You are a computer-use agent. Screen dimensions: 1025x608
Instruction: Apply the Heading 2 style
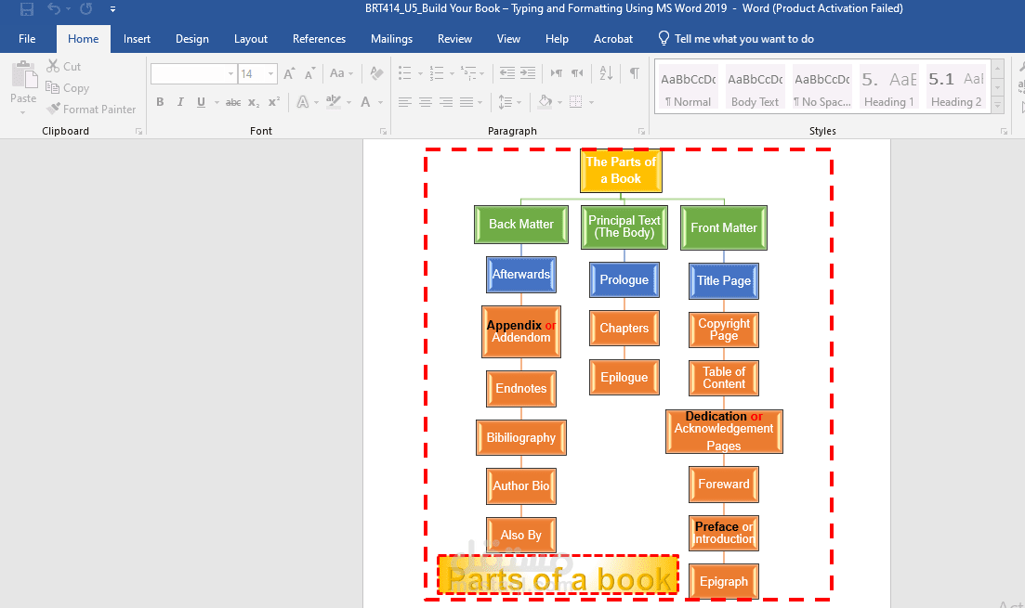point(955,88)
